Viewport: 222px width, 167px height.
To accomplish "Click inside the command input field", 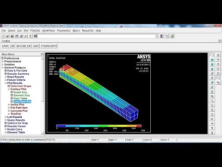I will coord(96,36).
